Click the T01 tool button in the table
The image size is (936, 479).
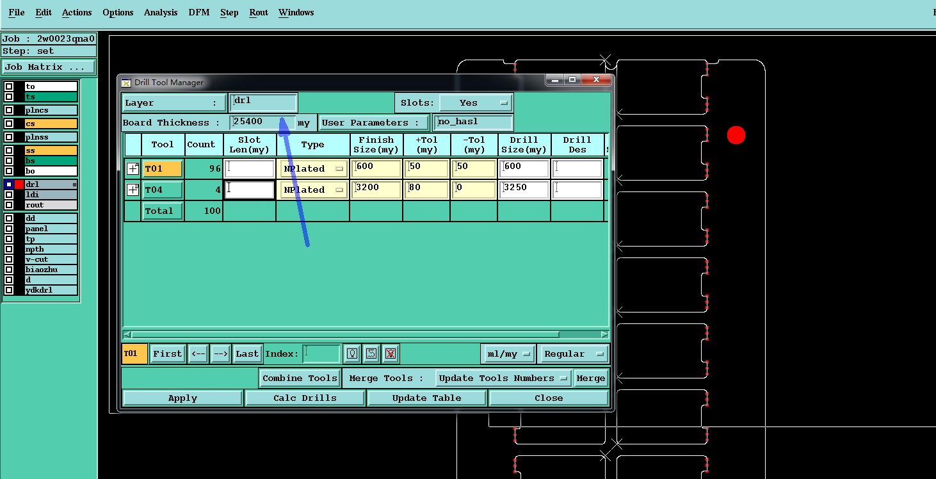(163, 169)
